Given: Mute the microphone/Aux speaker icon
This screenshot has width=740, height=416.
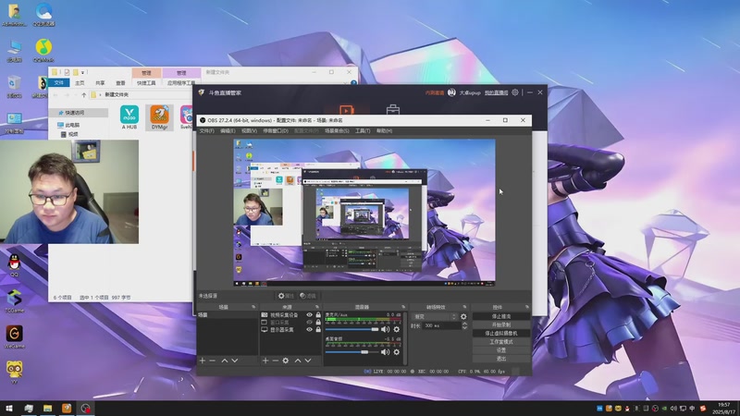Looking at the screenshot, I should click(x=385, y=329).
